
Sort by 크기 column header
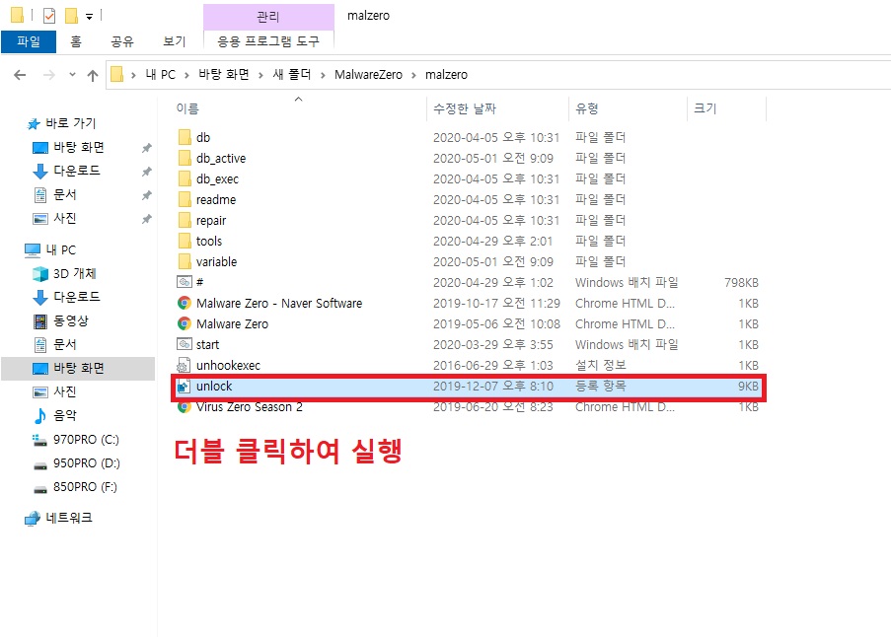click(705, 108)
